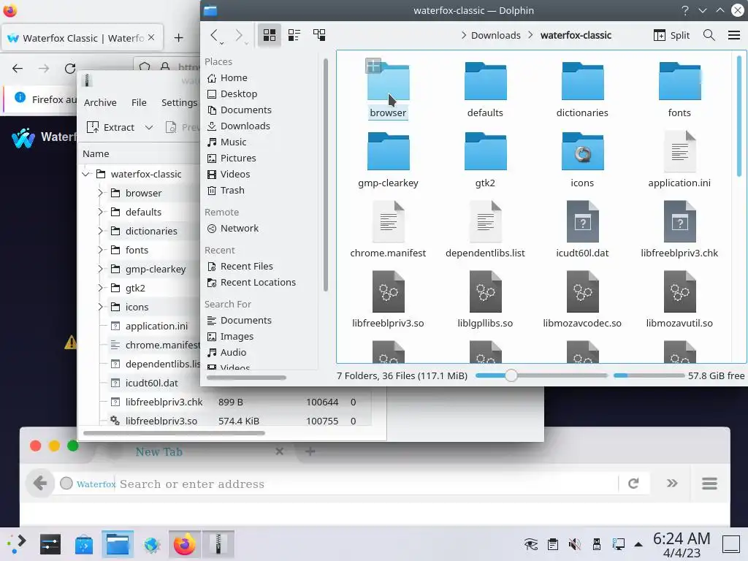This screenshot has width=748, height=561.
Task: Select chrome.manifest file in Dolphin grid
Action: click(x=389, y=230)
